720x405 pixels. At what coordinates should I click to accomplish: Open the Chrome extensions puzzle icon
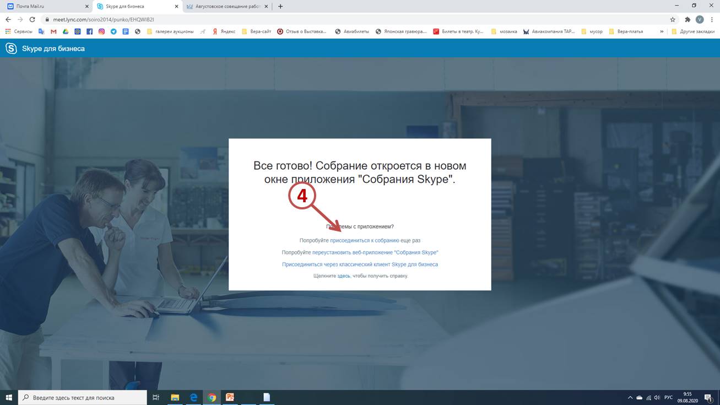pos(687,19)
